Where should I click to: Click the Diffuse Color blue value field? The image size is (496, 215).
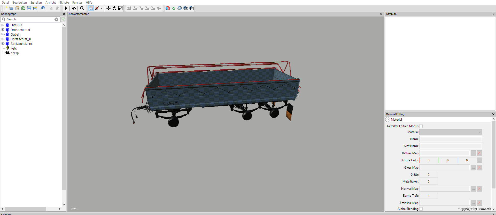point(467,160)
